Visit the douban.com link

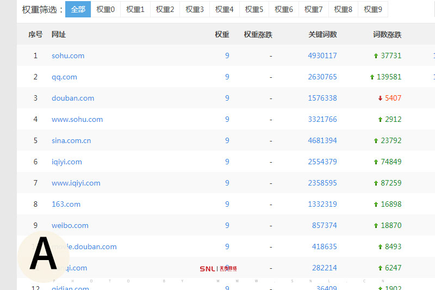[73, 98]
